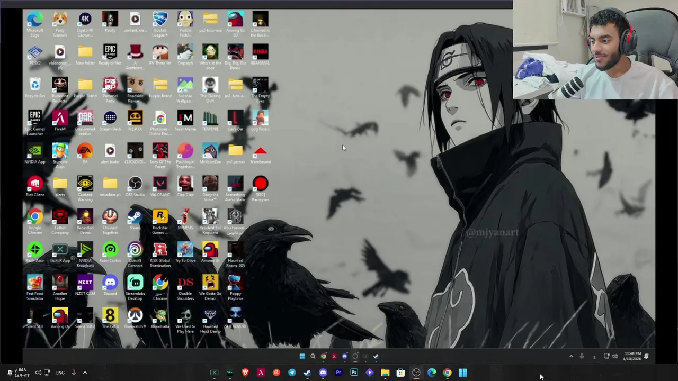Screen dimensions: 678x381
Task: Select the NVIDIA Broadcast icon
Action: tap(85, 255)
